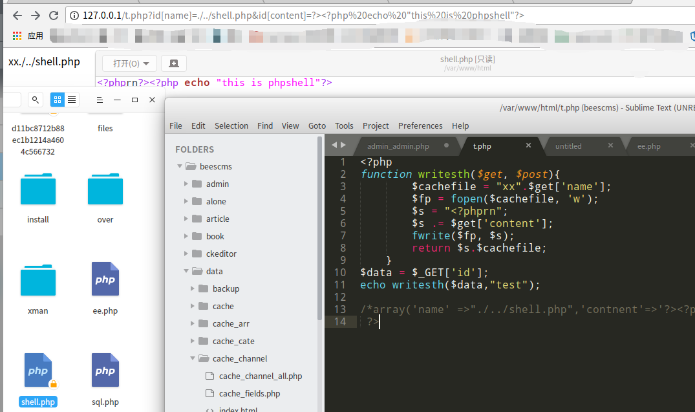Open the Preferences menu
Image resolution: width=695 pixels, height=412 pixels.
point(420,126)
